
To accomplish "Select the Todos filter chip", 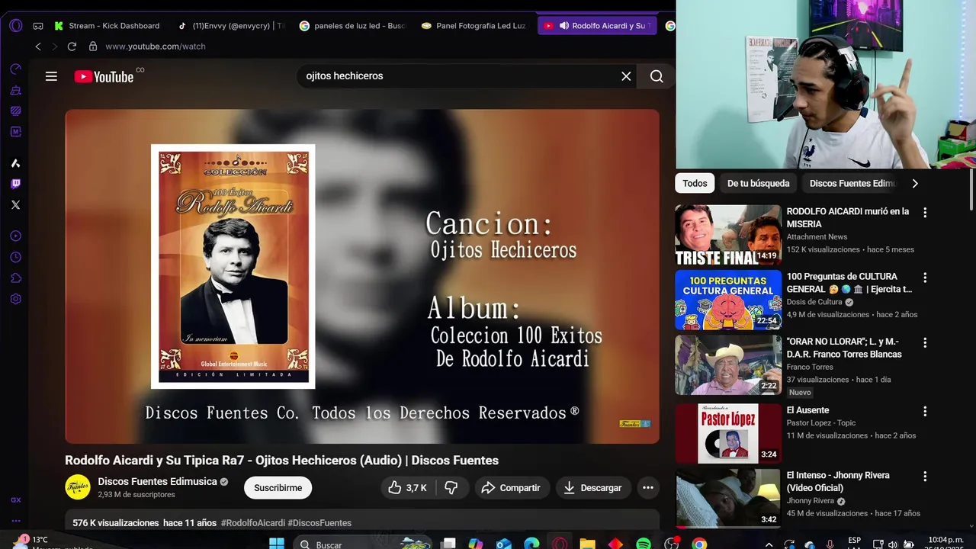I will click(695, 183).
